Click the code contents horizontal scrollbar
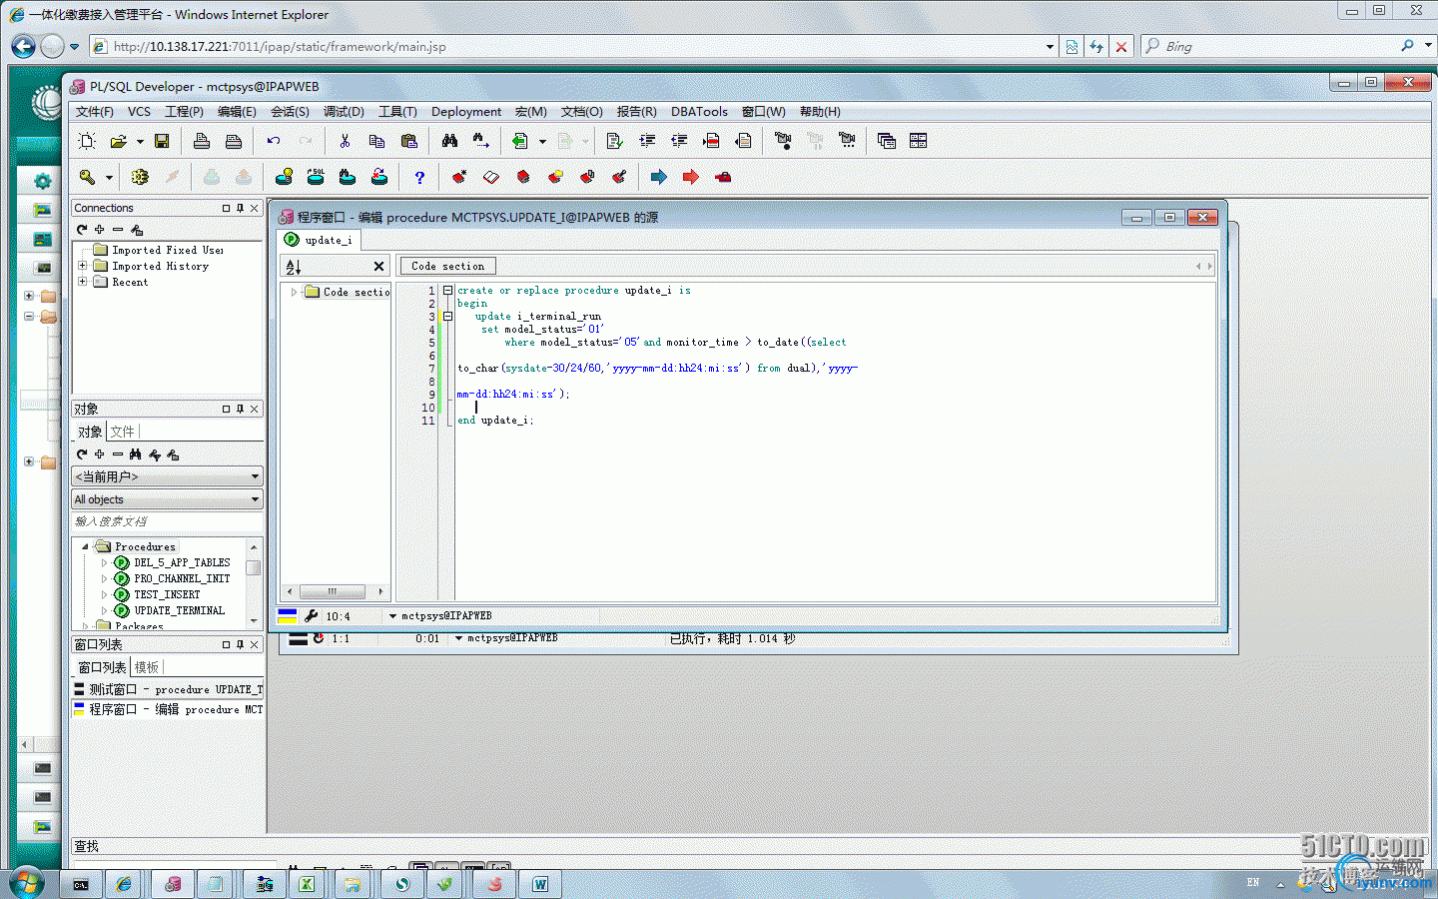This screenshot has height=899, width=1438. pyautogui.click(x=333, y=591)
